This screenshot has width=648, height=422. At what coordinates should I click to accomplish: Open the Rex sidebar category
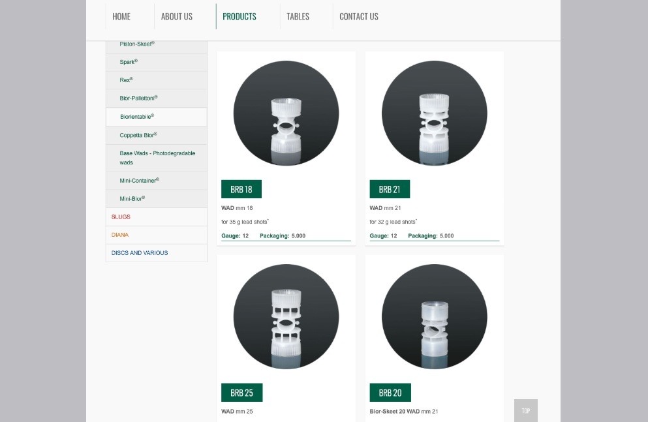[126, 80]
